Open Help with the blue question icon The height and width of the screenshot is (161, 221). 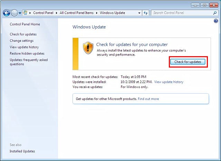[x=216, y=21]
